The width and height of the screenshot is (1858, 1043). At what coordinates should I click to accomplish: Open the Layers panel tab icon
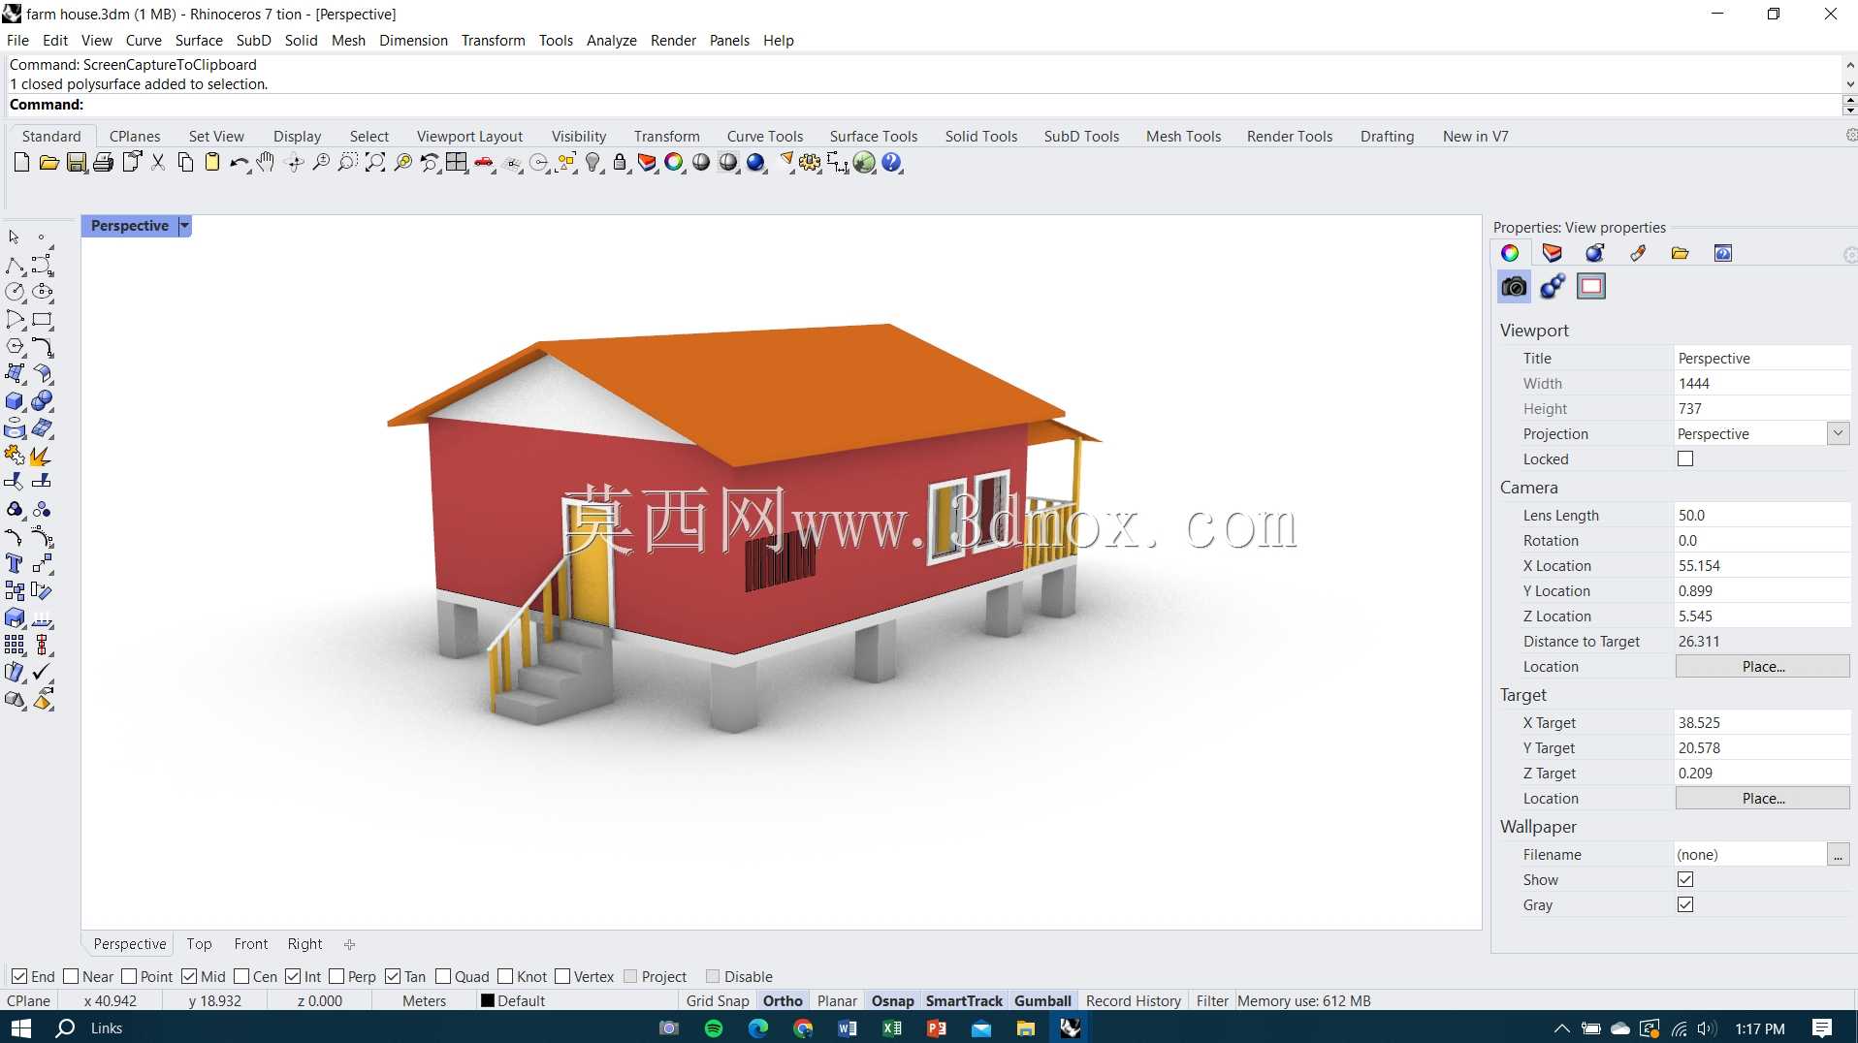(x=1553, y=253)
